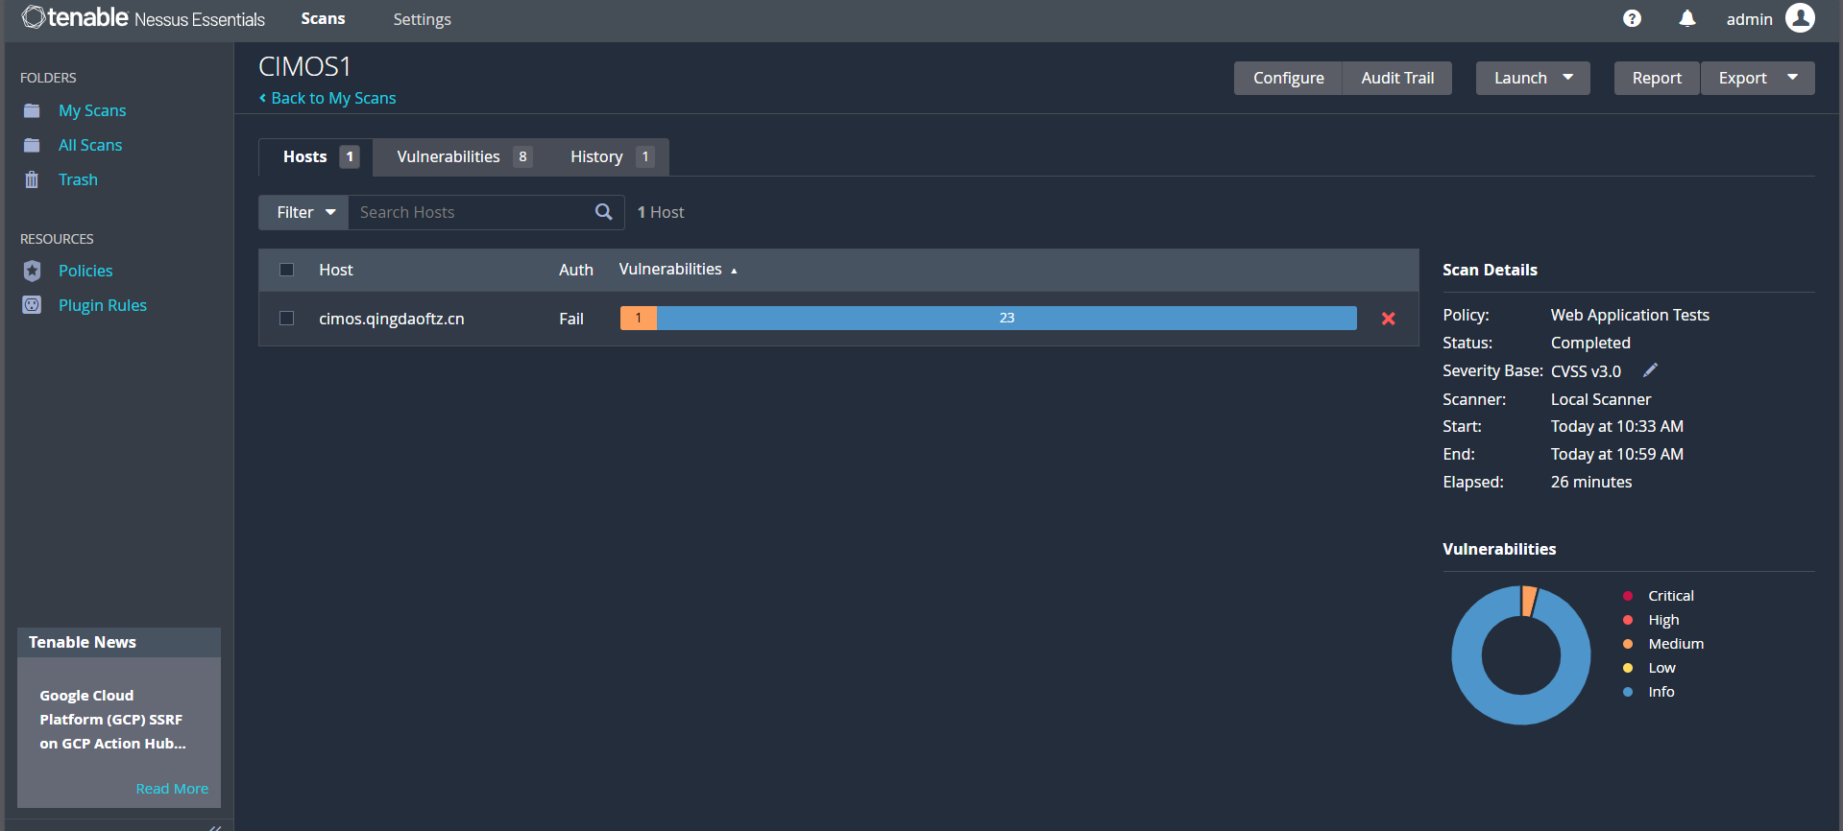
Task: Follow the Back to My Scans link
Action: pos(333,98)
